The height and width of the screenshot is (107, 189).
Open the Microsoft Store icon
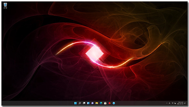pyautogui.click(x=105, y=103)
